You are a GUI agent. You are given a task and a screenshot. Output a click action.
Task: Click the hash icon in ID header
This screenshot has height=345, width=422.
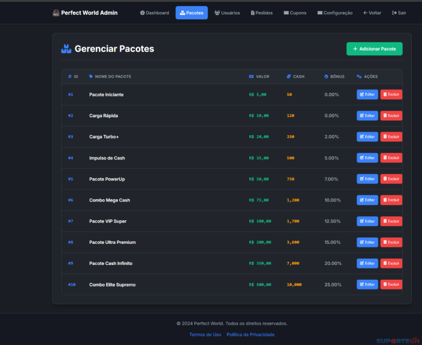(x=70, y=76)
